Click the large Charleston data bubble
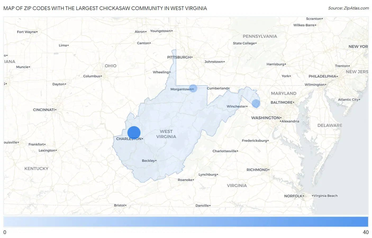372x238 pixels. point(134,133)
